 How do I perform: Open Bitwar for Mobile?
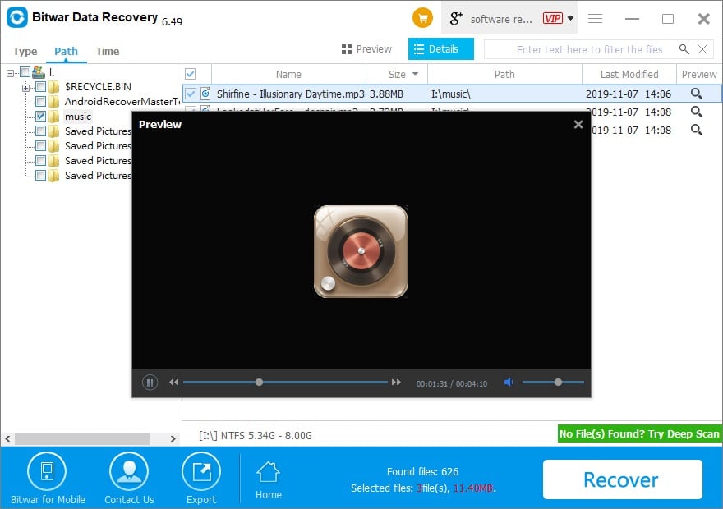click(48, 479)
